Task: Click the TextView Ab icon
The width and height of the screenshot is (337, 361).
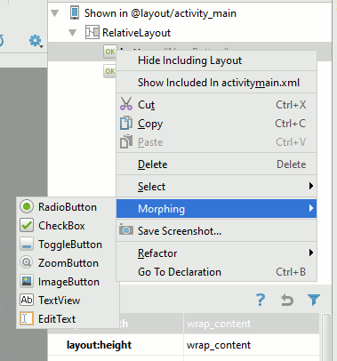Action: (27, 300)
